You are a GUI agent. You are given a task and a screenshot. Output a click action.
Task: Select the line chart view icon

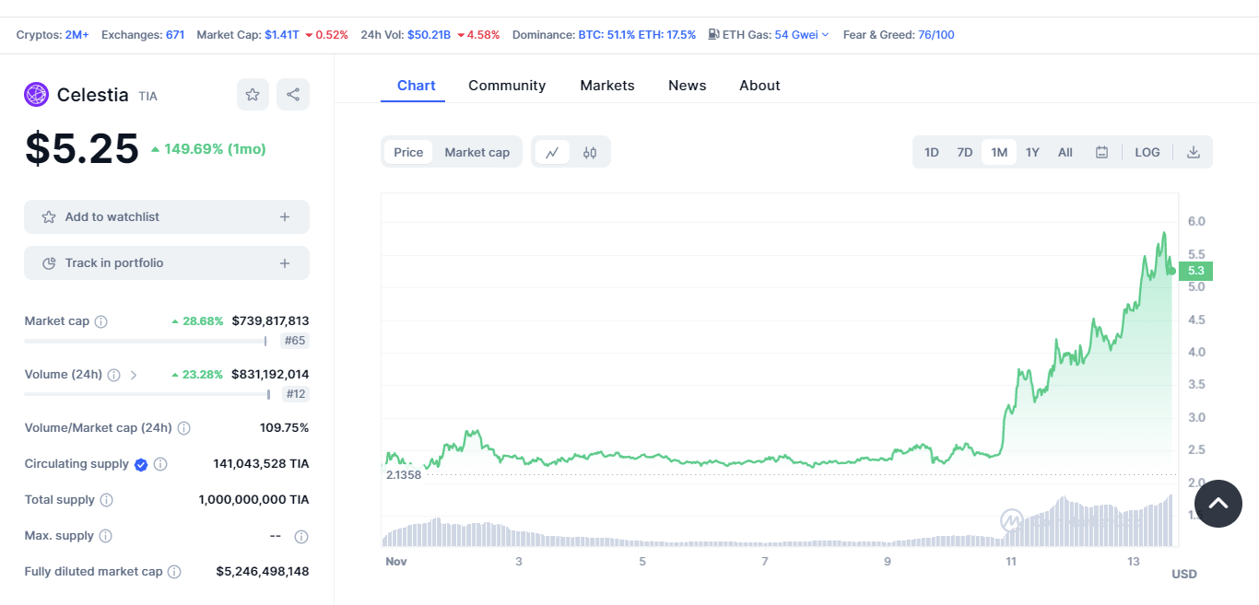point(552,152)
